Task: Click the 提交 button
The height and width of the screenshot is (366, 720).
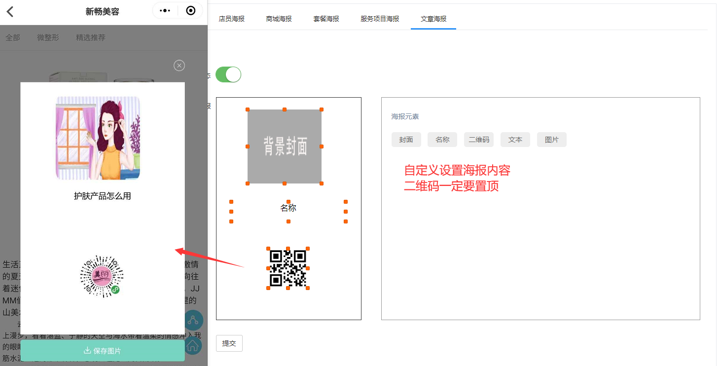Action: [x=229, y=343]
